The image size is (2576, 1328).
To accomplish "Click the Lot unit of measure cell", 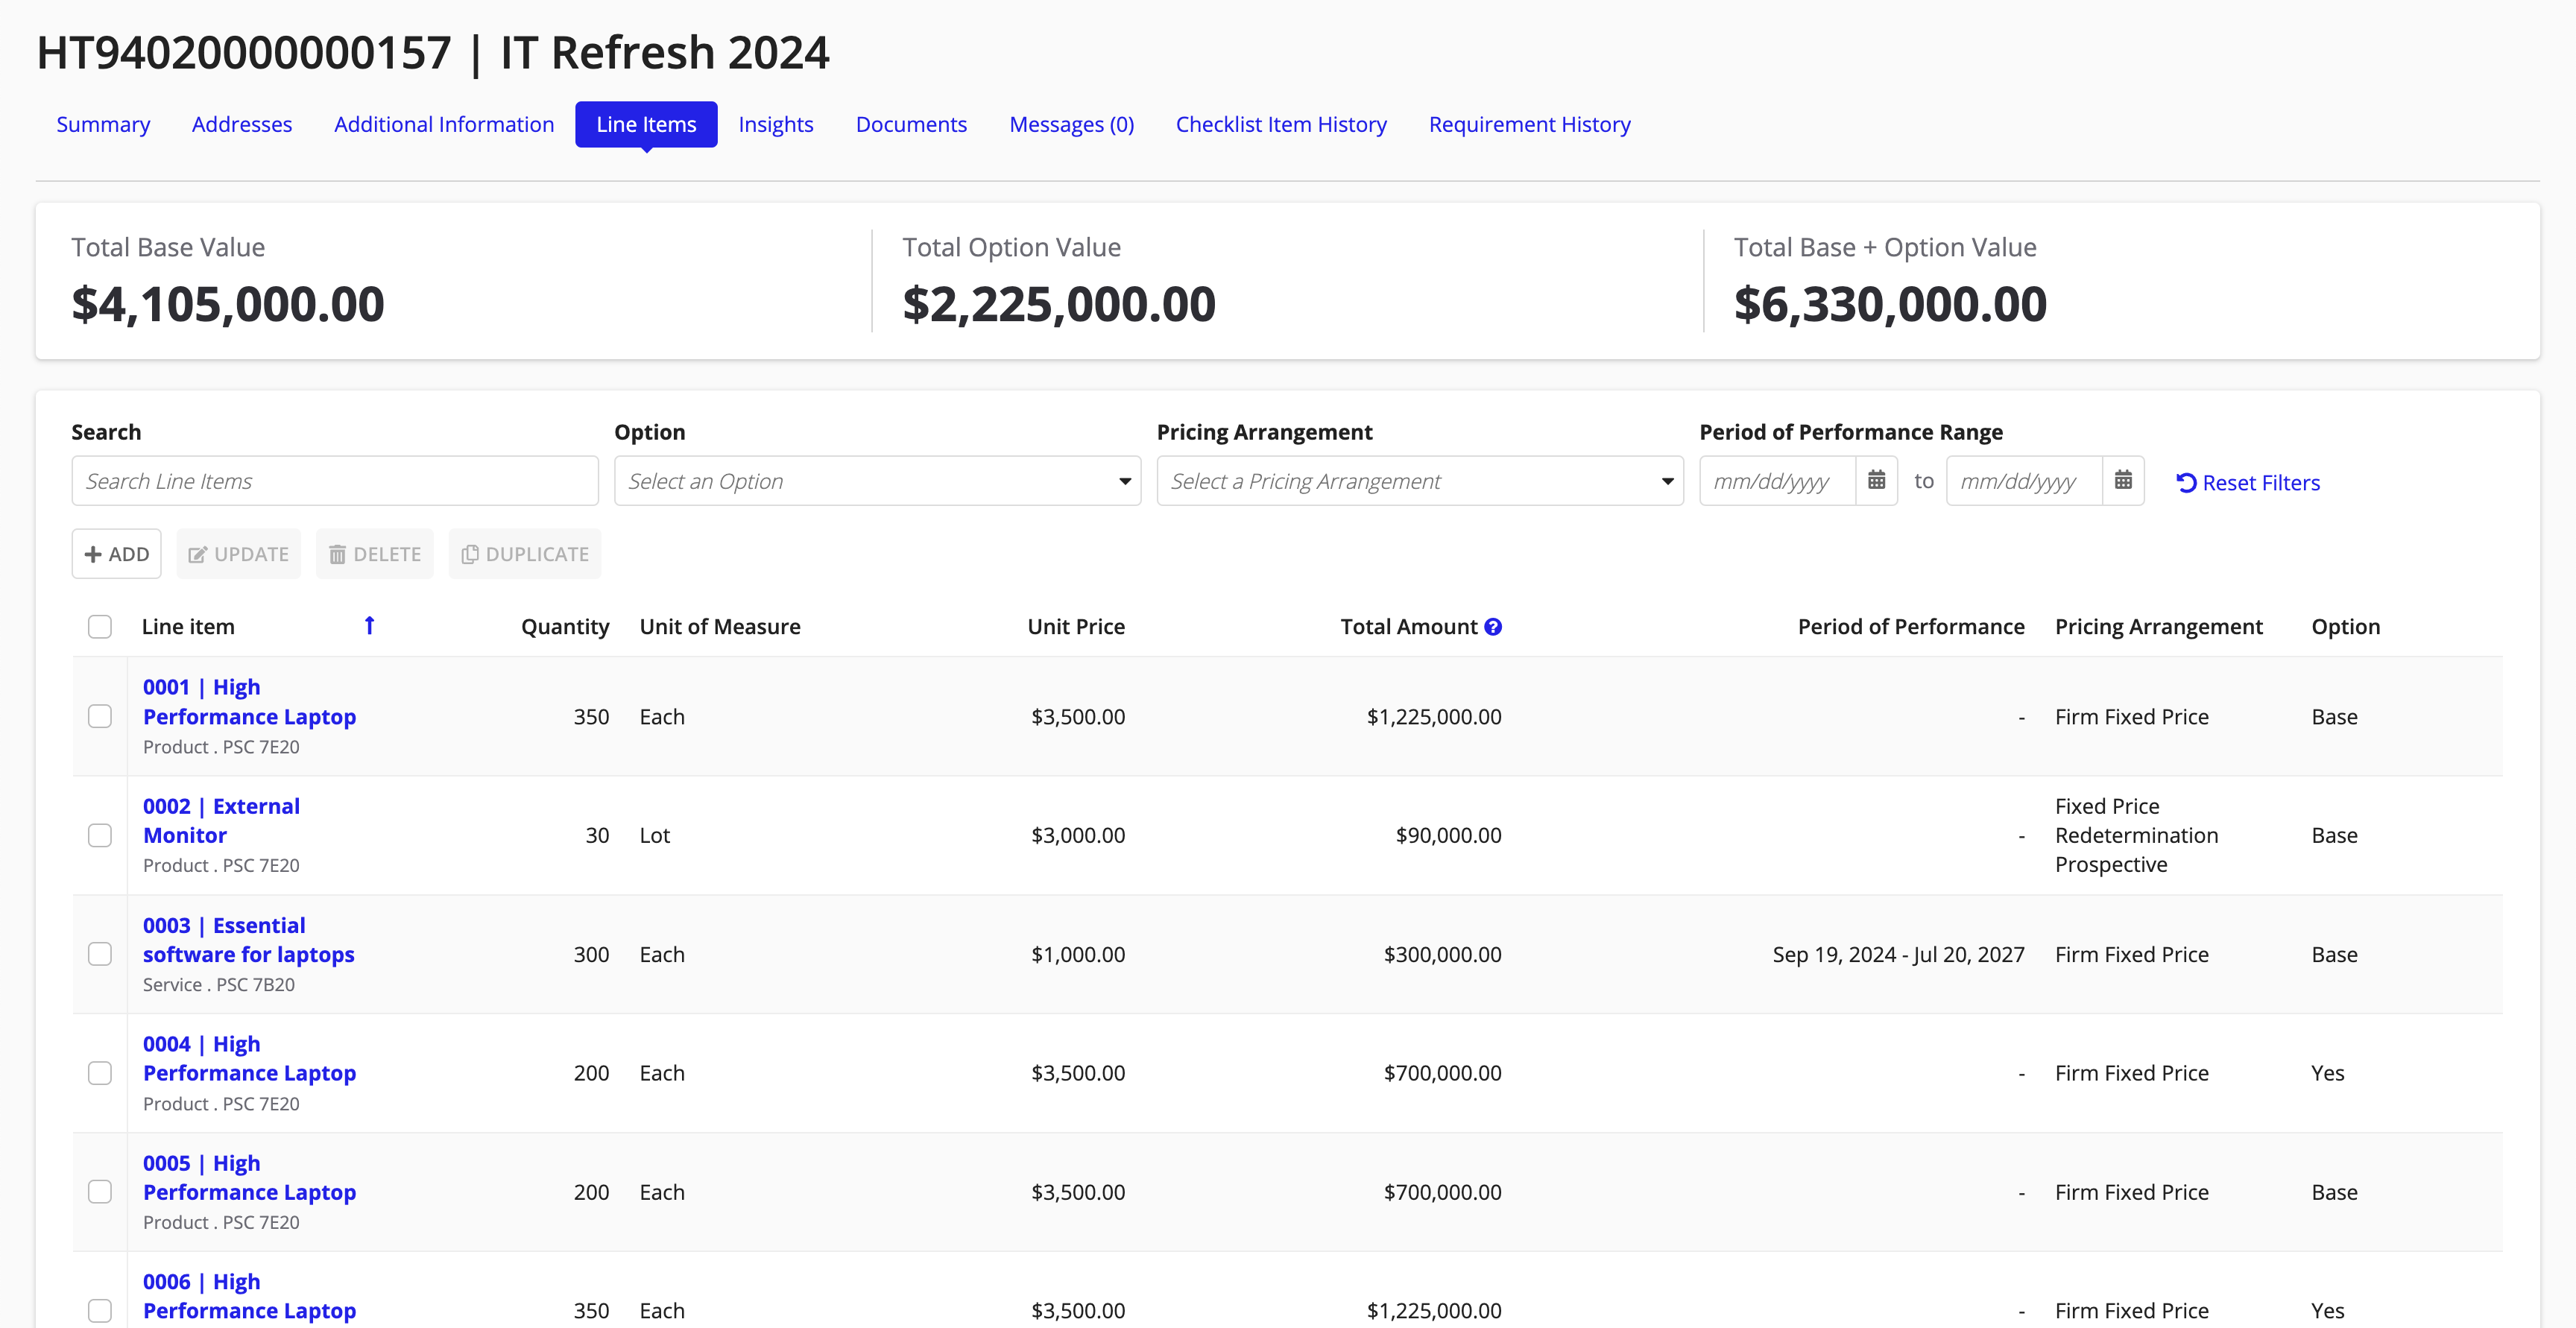I will pos(655,835).
